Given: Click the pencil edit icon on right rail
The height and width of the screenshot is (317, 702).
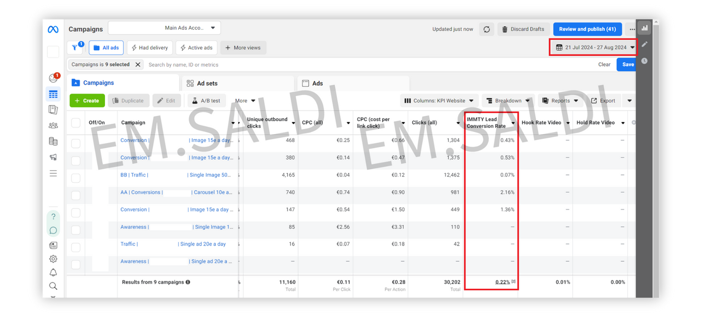Looking at the screenshot, I should 645,44.
